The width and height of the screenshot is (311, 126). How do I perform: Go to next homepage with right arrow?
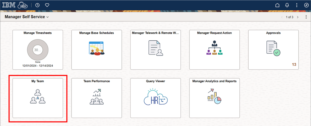click(x=298, y=17)
